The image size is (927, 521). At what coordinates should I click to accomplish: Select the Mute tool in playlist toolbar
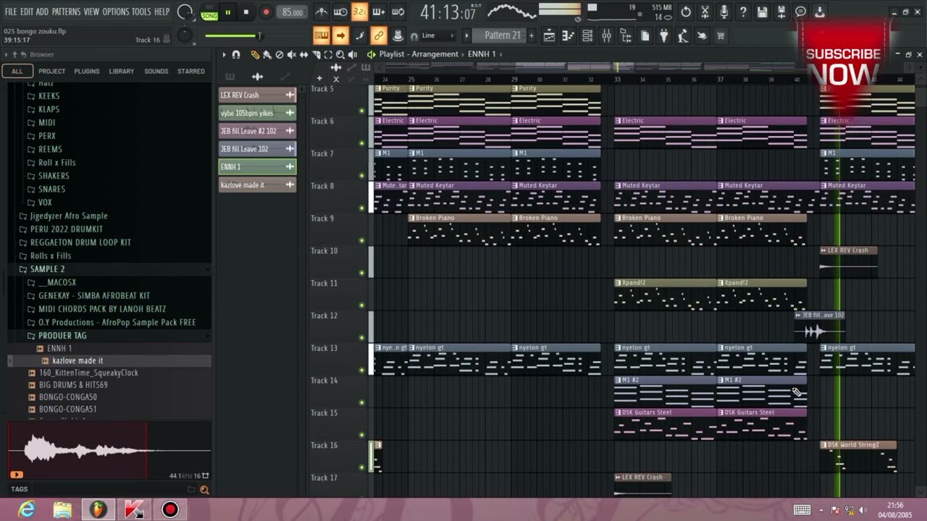(291, 54)
